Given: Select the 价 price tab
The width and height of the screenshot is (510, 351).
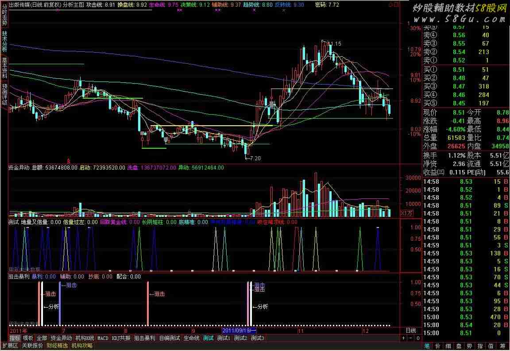Looking at the screenshot, I should click(437, 346).
